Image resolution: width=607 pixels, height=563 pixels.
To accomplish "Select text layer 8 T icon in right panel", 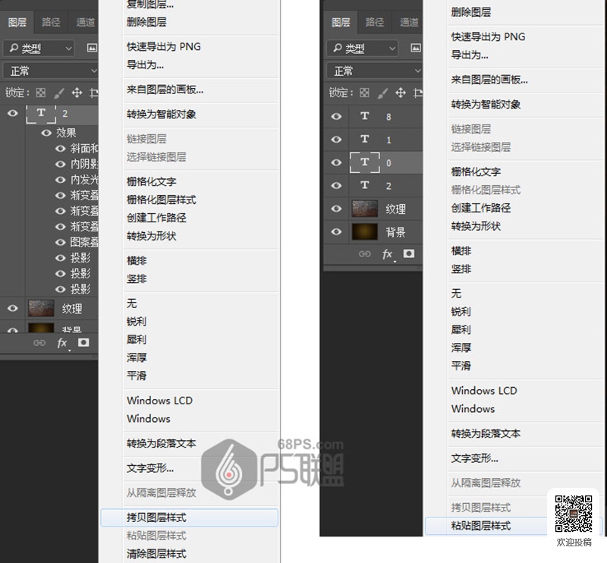I will pyautogui.click(x=365, y=116).
